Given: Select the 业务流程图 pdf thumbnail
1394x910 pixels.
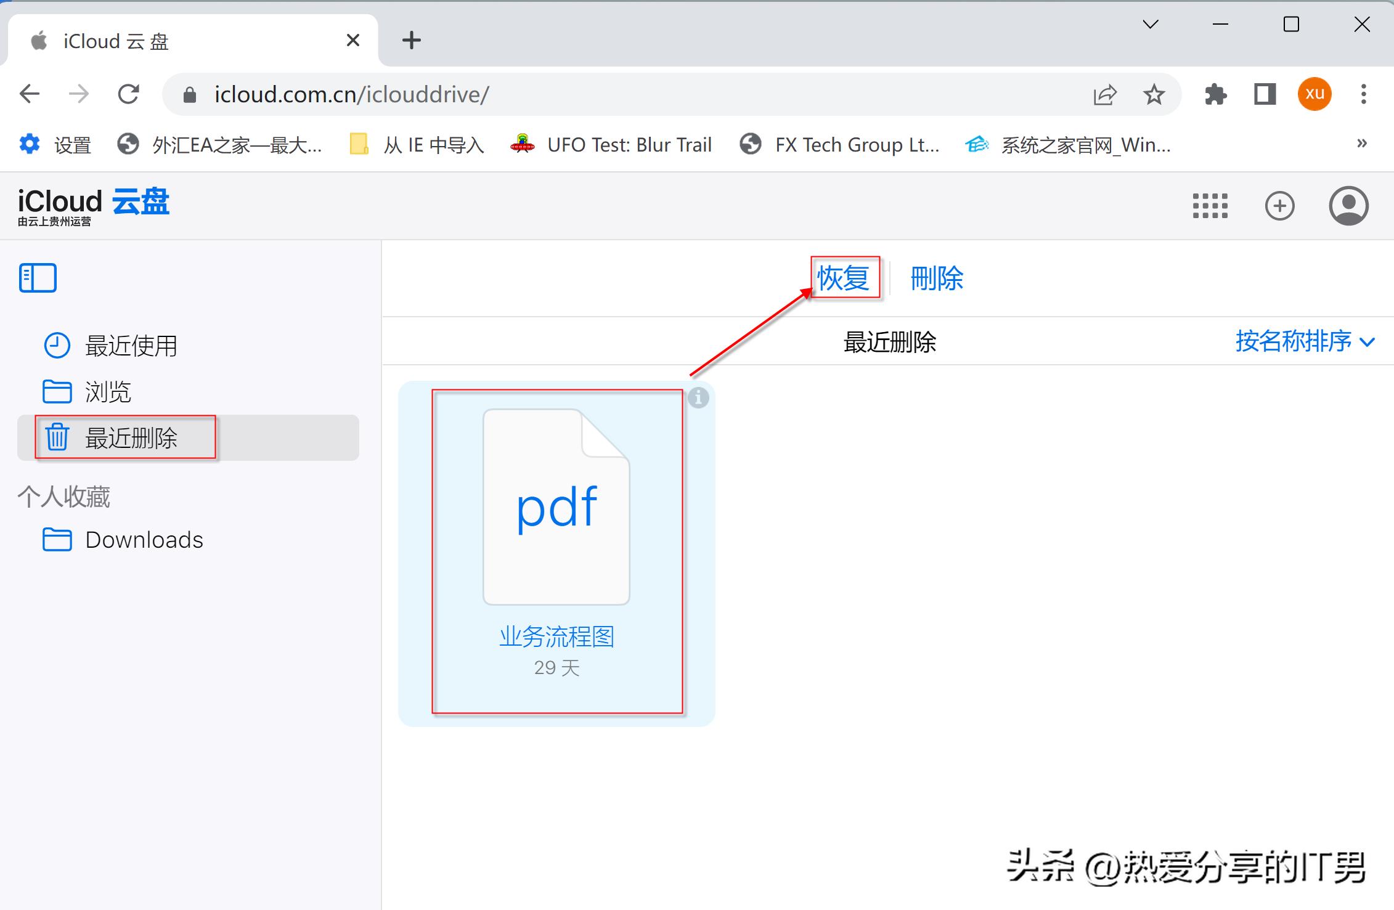Looking at the screenshot, I should click(556, 508).
